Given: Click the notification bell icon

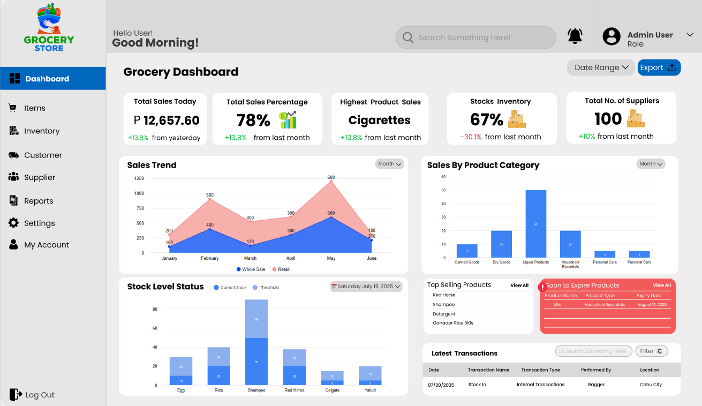Looking at the screenshot, I should (x=575, y=36).
